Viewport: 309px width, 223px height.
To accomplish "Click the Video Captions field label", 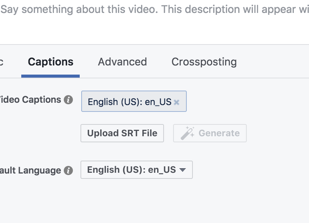I will pyautogui.click(x=30, y=100).
